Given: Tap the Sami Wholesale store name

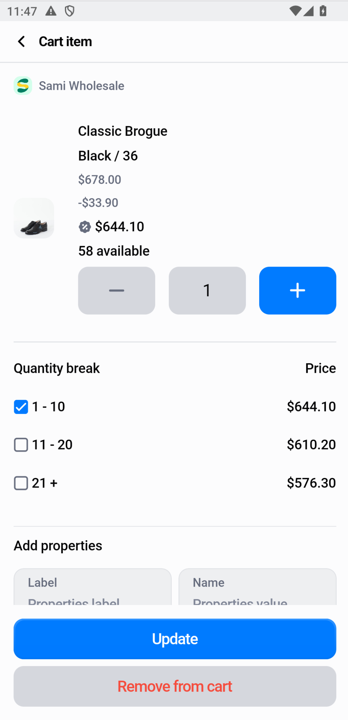Looking at the screenshot, I should pyautogui.click(x=81, y=86).
